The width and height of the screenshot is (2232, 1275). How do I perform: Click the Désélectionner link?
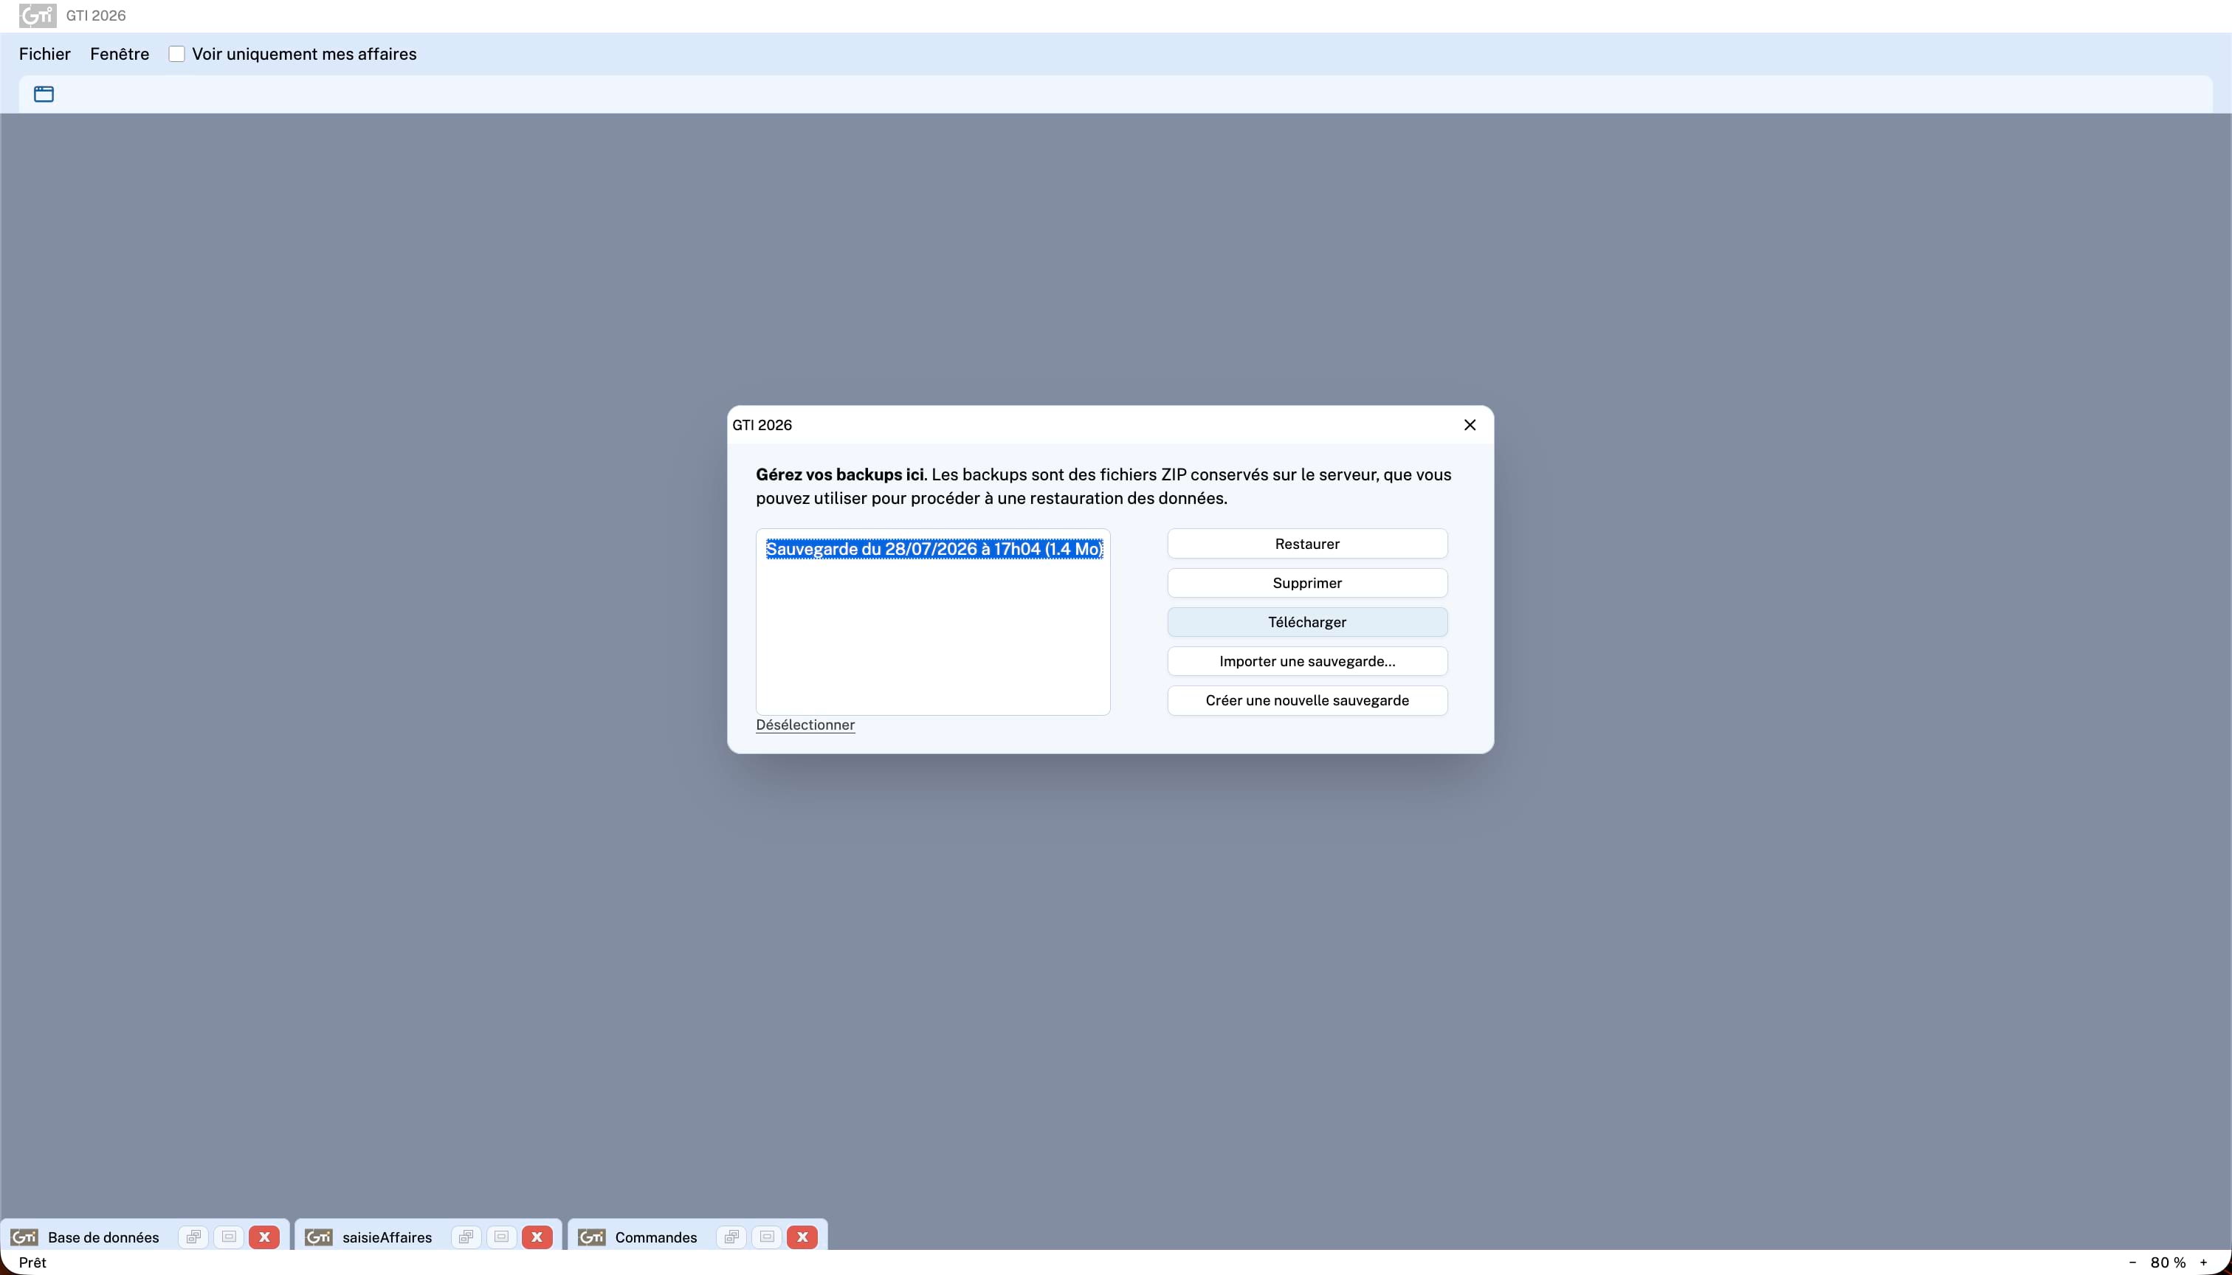point(805,725)
